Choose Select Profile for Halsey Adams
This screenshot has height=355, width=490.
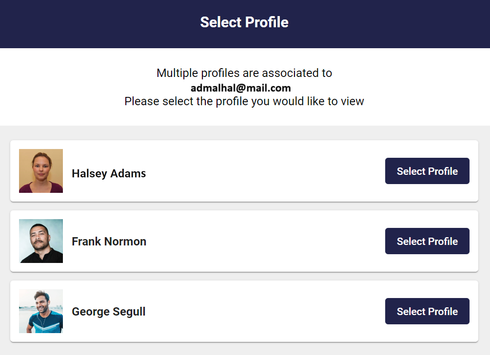pyautogui.click(x=427, y=171)
